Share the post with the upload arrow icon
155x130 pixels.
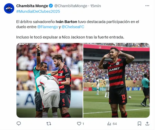click(147, 124)
